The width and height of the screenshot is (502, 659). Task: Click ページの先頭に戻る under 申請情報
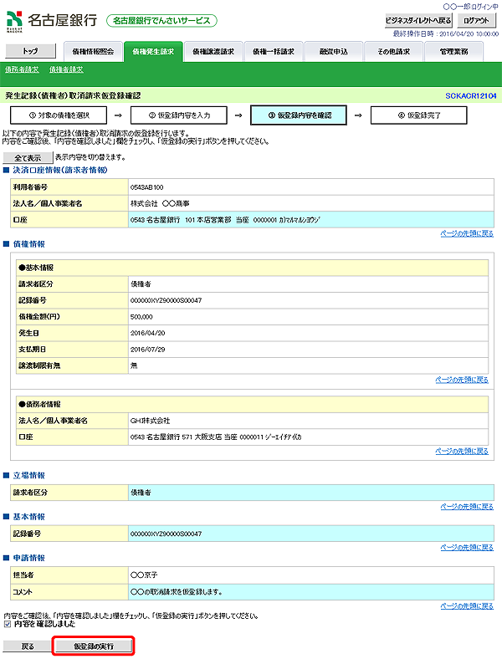(467, 606)
